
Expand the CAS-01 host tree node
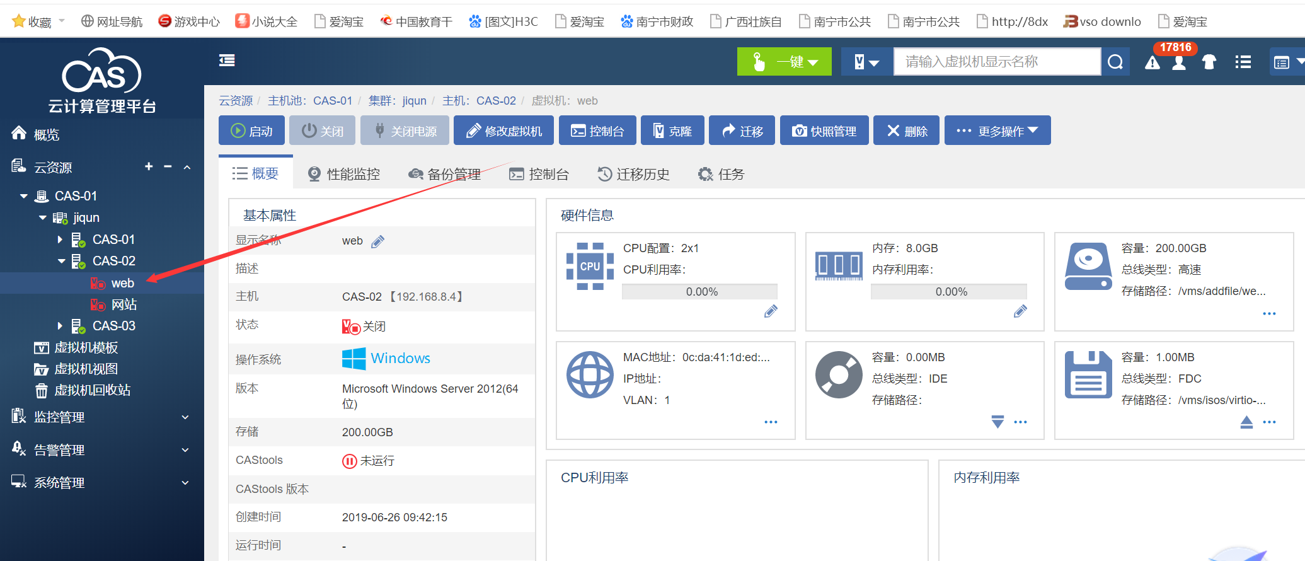pos(60,240)
